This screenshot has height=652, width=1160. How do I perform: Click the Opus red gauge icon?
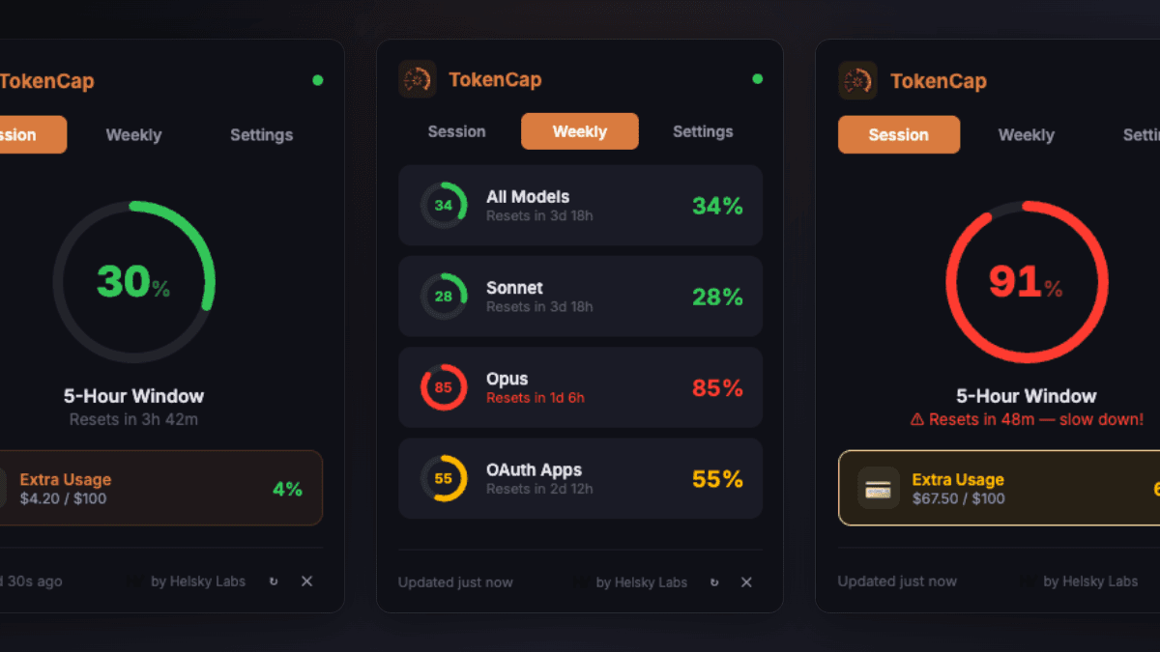click(x=443, y=387)
